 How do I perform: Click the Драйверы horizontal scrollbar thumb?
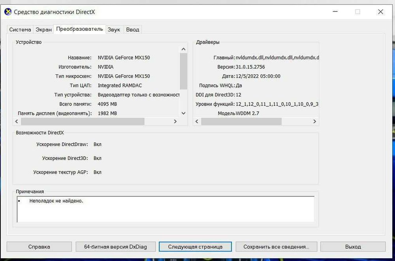click(241, 122)
